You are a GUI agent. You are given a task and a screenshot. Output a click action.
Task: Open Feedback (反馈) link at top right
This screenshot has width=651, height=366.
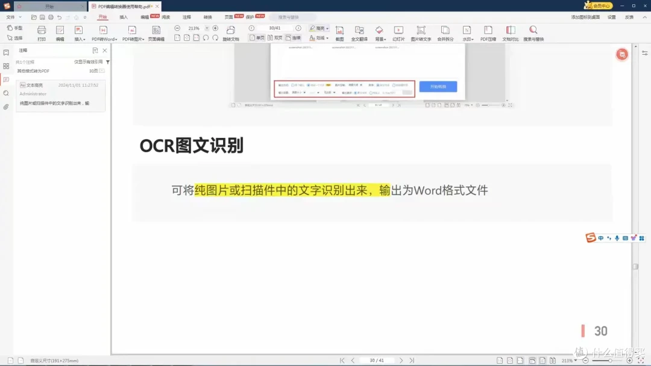coord(629,17)
